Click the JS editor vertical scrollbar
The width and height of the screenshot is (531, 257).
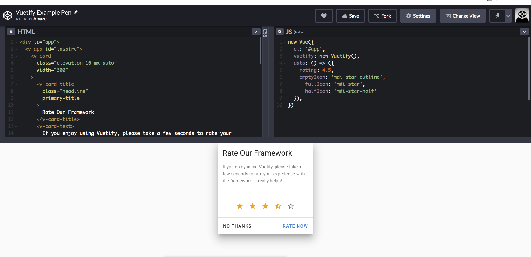[529, 69]
